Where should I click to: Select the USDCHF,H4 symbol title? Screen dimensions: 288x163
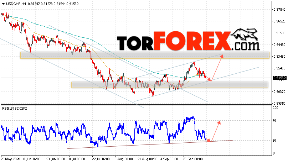tap(16, 4)
